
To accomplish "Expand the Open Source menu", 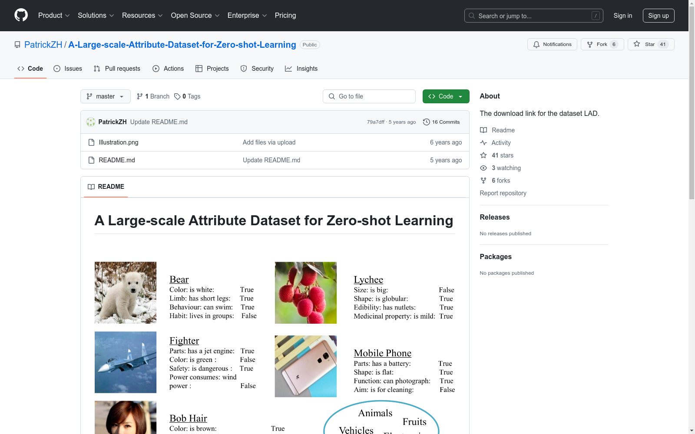I will coord(195,16).
